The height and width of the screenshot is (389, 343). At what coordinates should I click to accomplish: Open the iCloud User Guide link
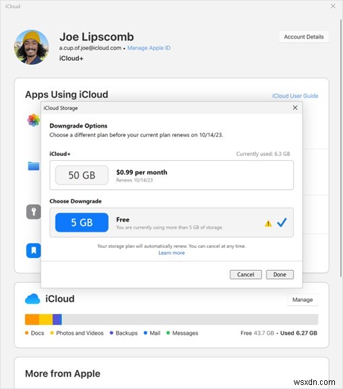[295, 96]
